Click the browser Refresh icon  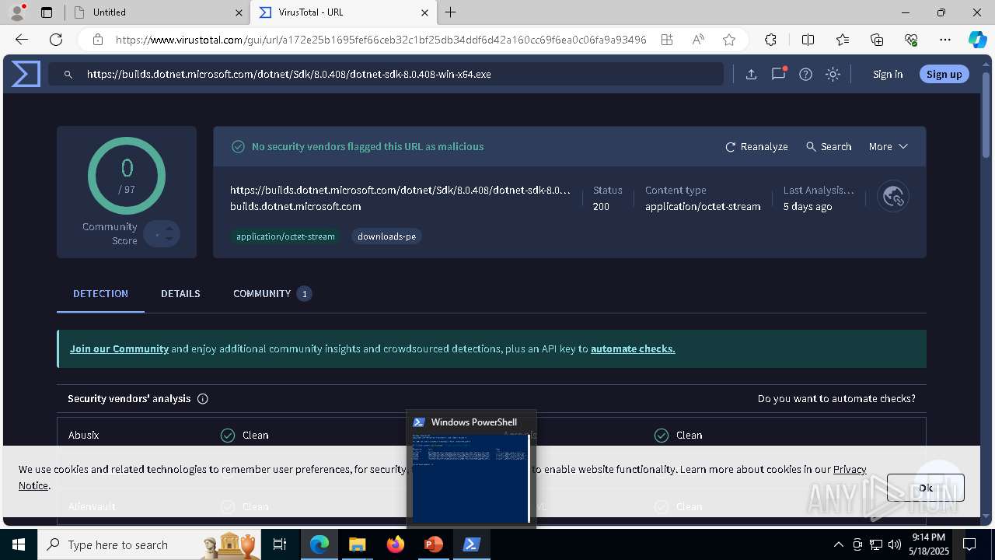point(56,40)
